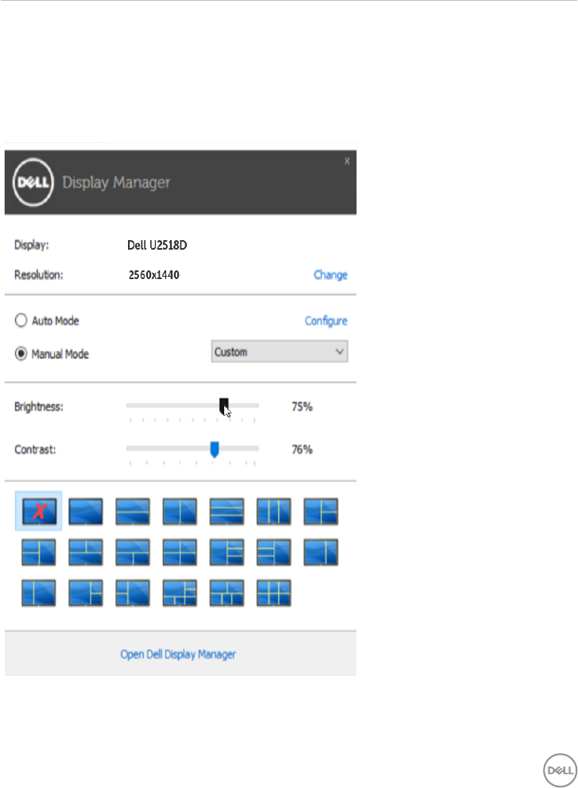Enable Auto Mode radio button
Image resolution: width=578 pixels, height=788 pixels.
pos(21,320)
